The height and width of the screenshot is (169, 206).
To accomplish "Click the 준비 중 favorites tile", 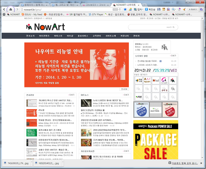I will coord(164,89).
